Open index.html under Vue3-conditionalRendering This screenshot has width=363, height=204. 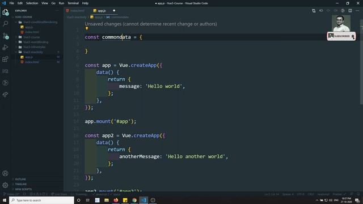pos(32,32)
